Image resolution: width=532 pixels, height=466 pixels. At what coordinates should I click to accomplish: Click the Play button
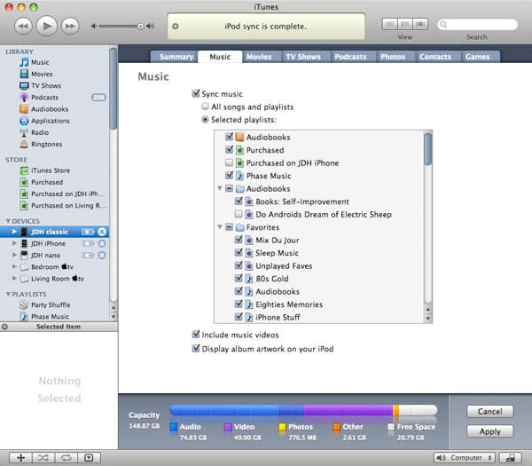coord(47,27)
